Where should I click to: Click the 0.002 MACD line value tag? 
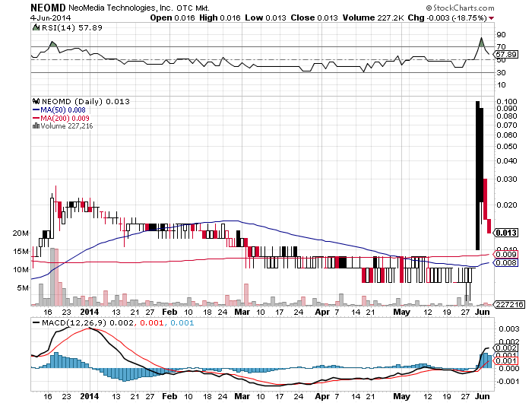click(506, 348)
